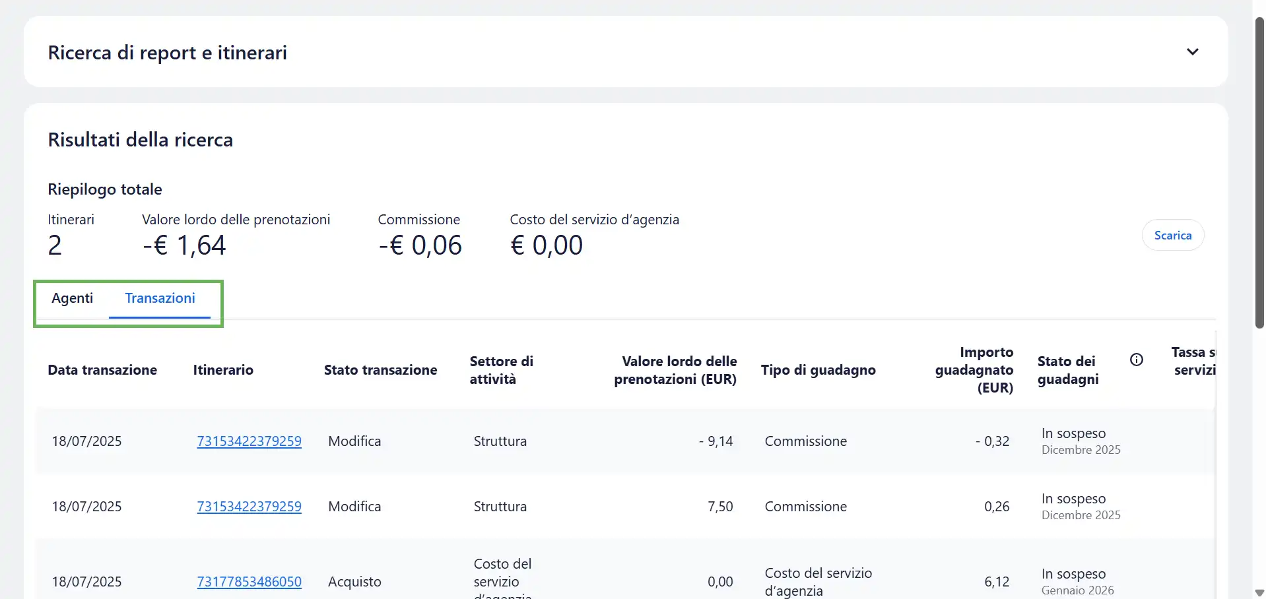Click the Stato transazione column header
Image resolution: width=1266 pixels, height=599 pixels.
[x=380, y=370]
